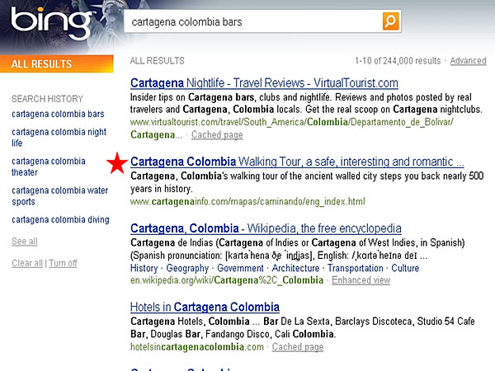Open the Advanced search link

[468, 61]
